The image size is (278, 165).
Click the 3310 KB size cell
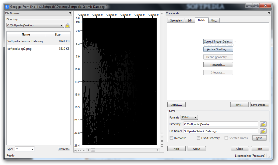(64, 48)
